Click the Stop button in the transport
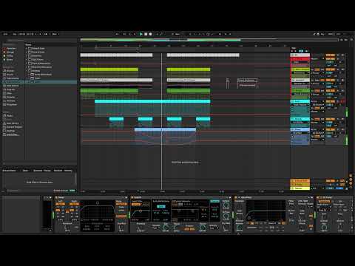The image size is (355, 266). (146, 34)
